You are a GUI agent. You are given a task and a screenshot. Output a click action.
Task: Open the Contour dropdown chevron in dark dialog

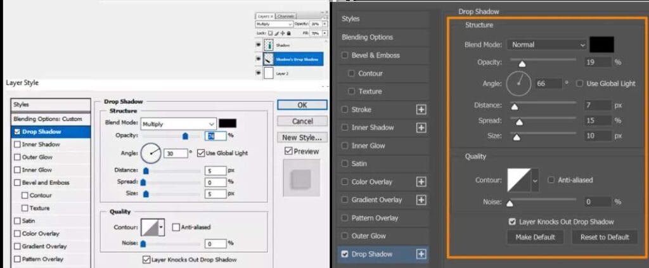pyautogui.click(x=535, y=181)
